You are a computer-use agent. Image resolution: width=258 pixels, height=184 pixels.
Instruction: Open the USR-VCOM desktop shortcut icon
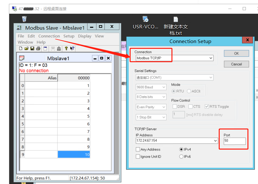tap(145, 19)
